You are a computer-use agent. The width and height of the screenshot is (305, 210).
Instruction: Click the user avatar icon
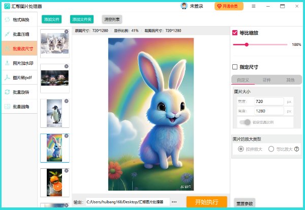[x=184, y=6]
